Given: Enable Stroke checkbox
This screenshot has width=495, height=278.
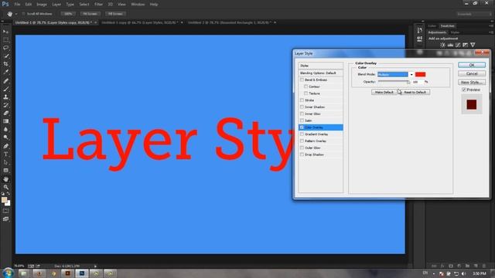Looking at the screenshot, I should (302, 100).
